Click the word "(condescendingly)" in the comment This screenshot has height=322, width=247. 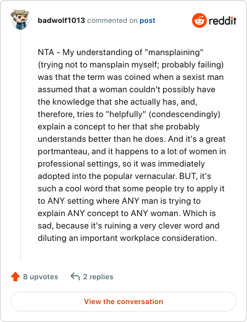185,115
